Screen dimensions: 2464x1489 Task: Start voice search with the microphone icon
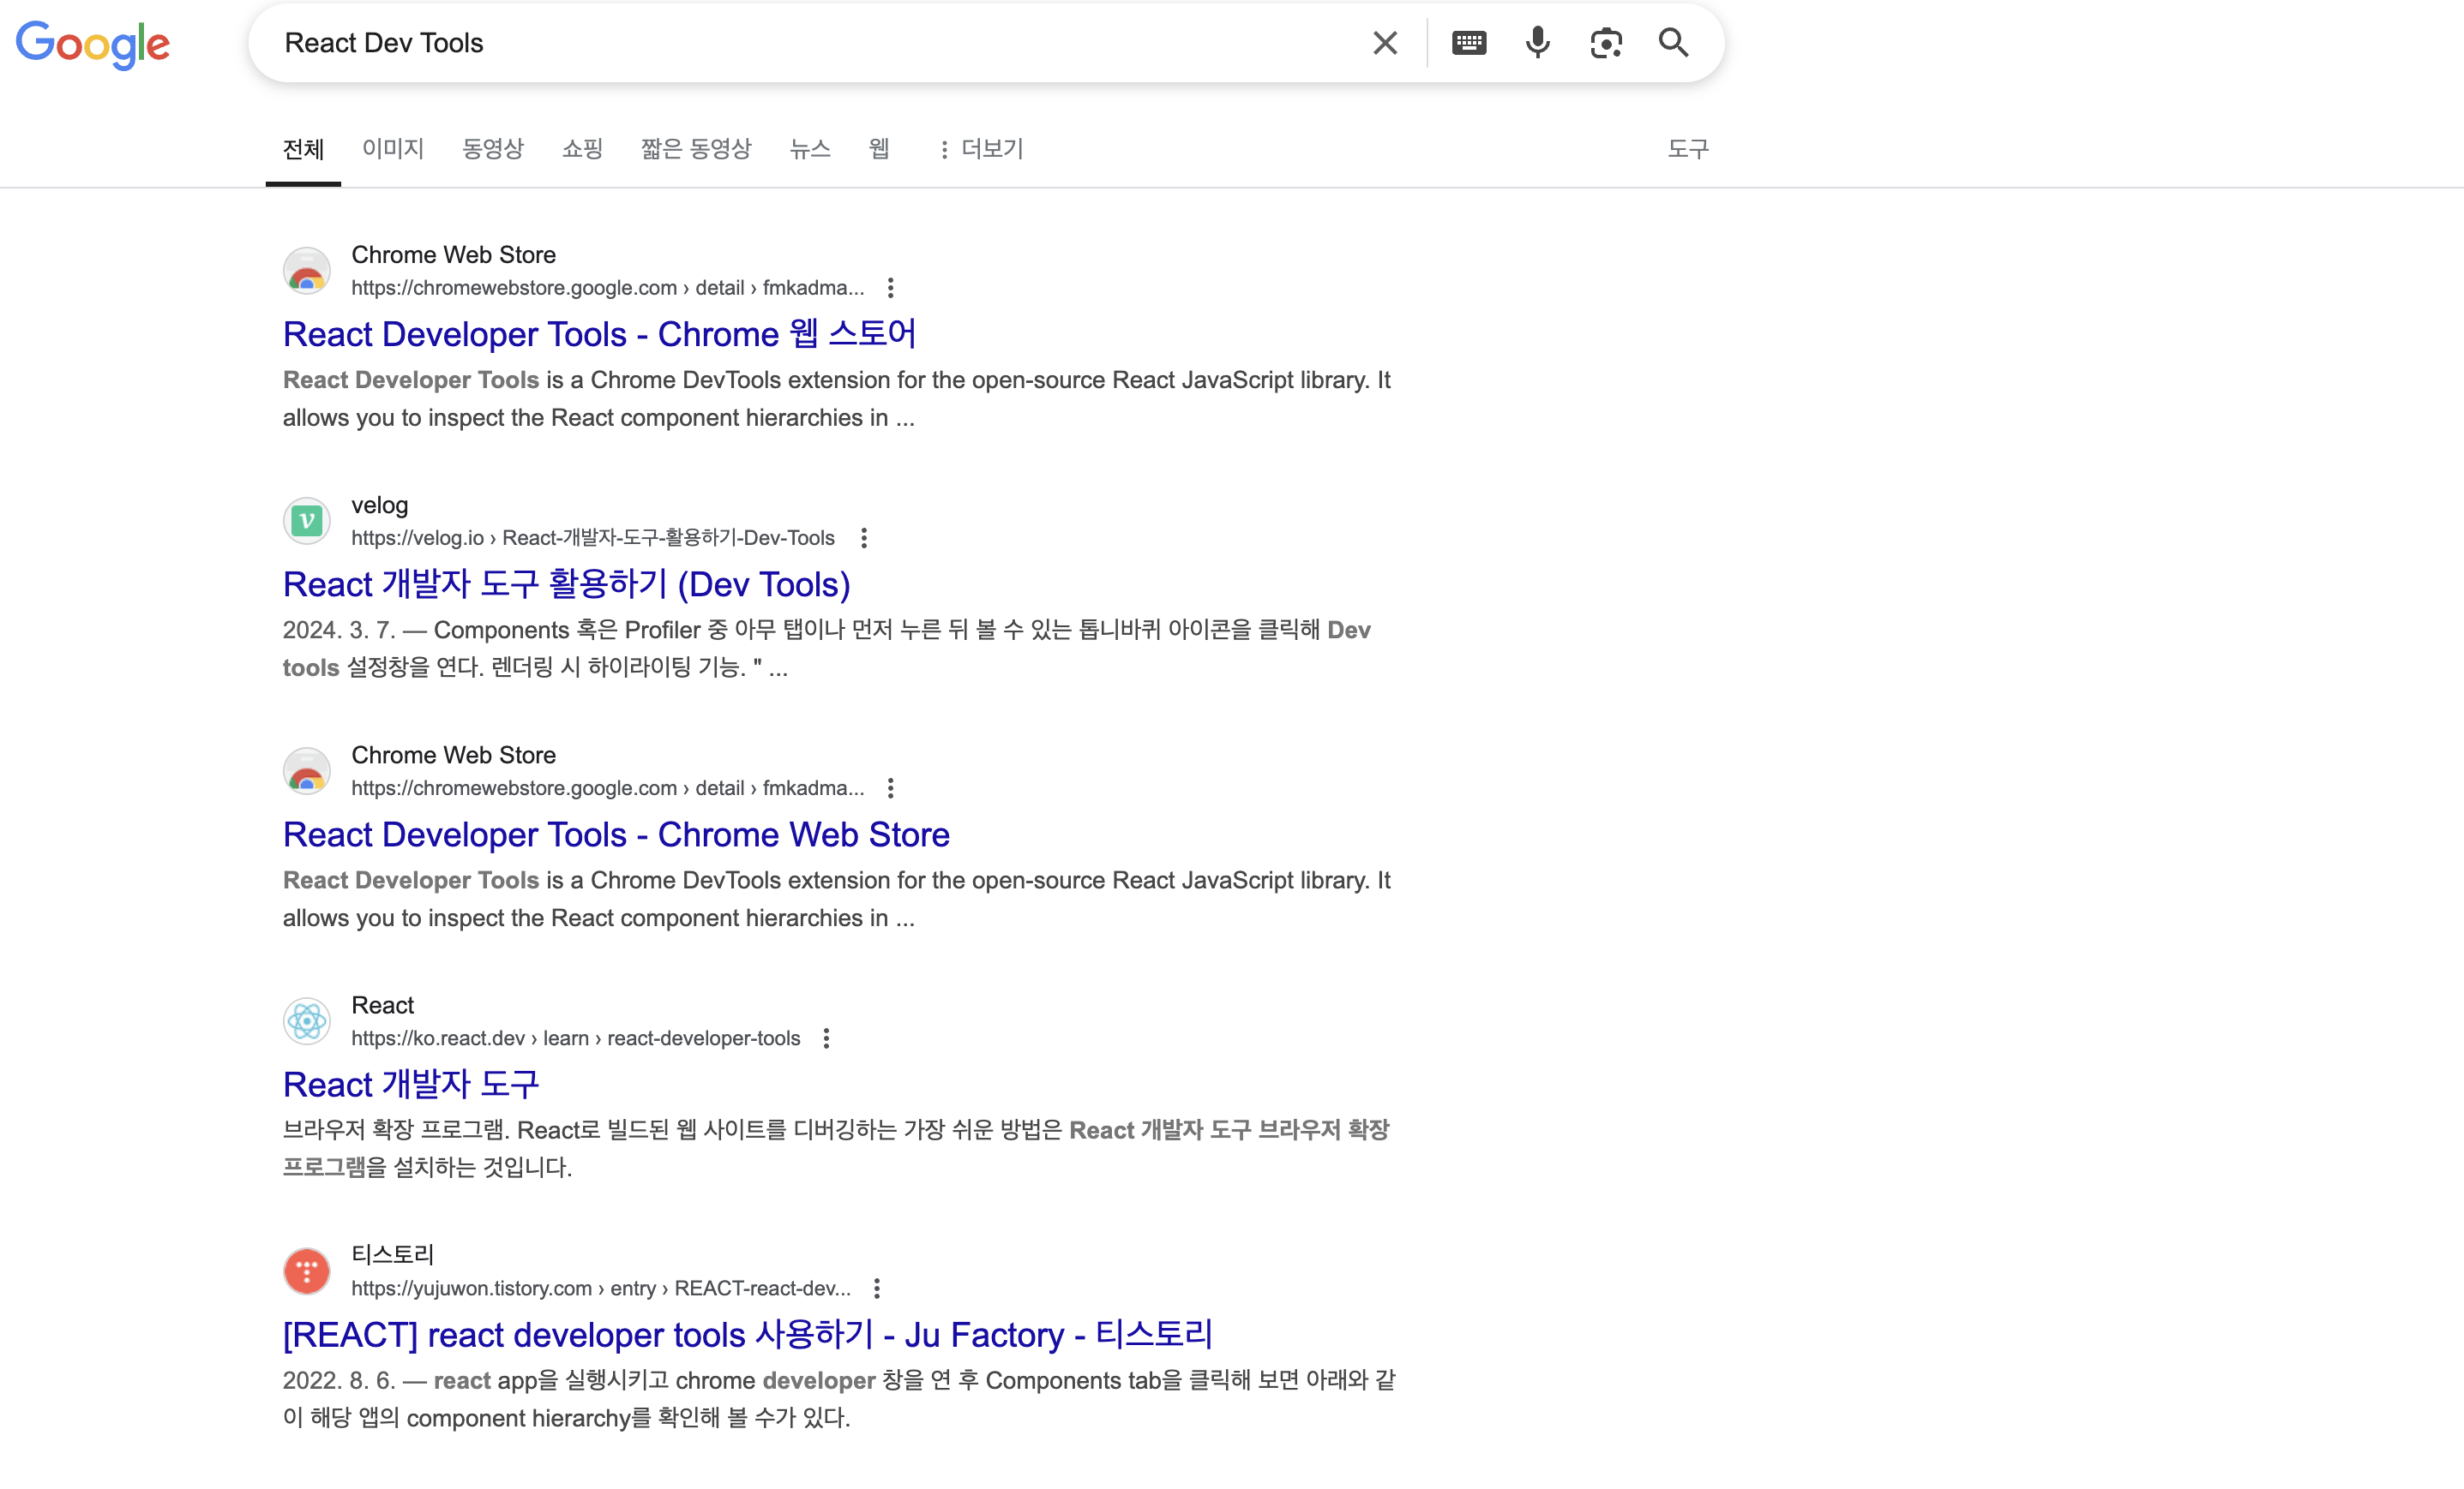(x=1538, y=43)
